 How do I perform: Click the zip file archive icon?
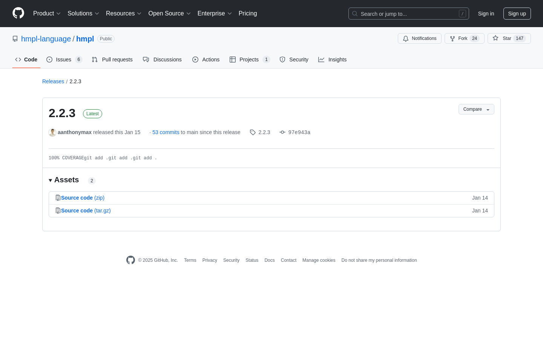[58, 198]
